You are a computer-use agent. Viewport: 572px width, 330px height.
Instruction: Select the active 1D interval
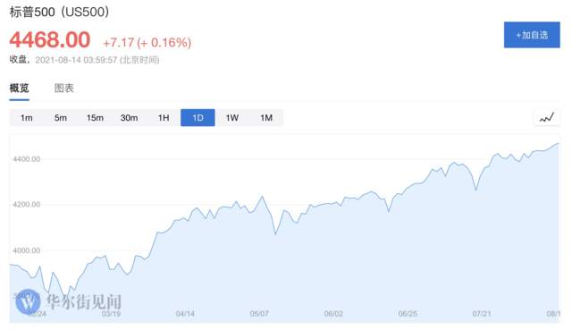tap(198, 118)
